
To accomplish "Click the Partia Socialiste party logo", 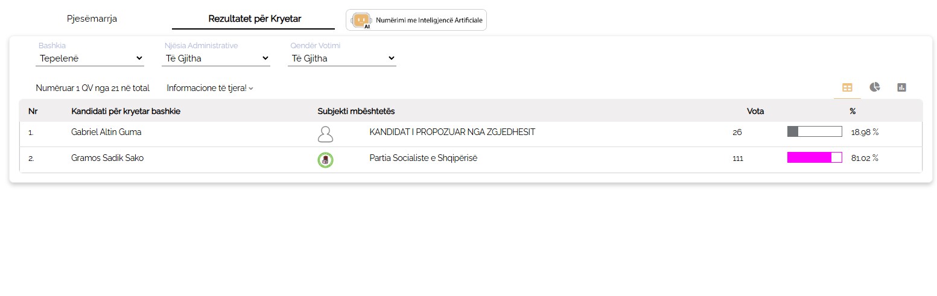I will coord(325,160).
